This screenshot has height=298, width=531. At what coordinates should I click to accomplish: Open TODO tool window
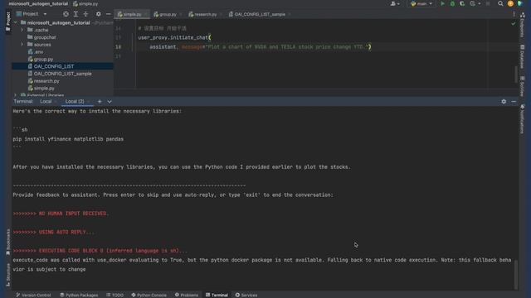[x=114, y=295]
